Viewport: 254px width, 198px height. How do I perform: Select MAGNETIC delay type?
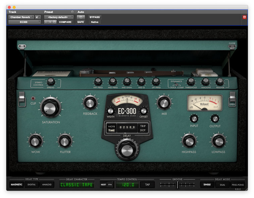pos(16,184)
